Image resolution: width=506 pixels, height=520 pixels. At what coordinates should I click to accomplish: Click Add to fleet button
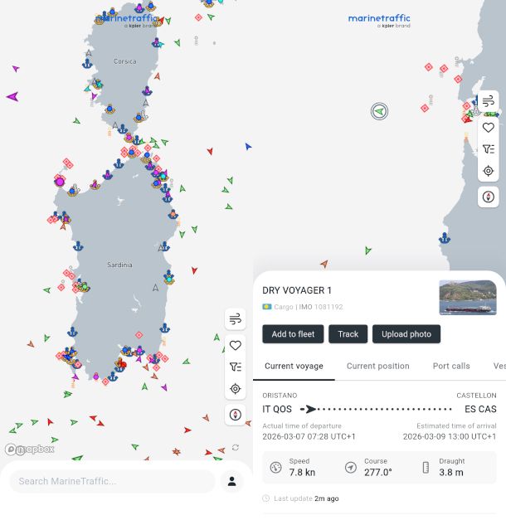tap(293, 334)
